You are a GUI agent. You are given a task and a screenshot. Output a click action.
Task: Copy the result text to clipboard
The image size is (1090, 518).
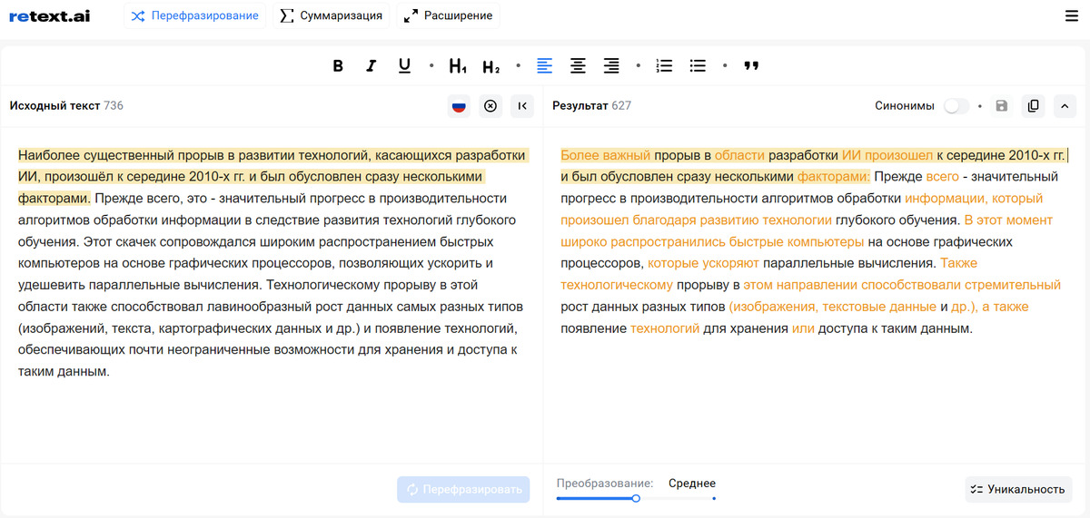pos(1033,106)
